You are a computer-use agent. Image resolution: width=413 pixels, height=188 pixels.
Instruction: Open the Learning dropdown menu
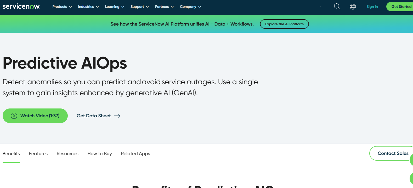click(115, 7)
